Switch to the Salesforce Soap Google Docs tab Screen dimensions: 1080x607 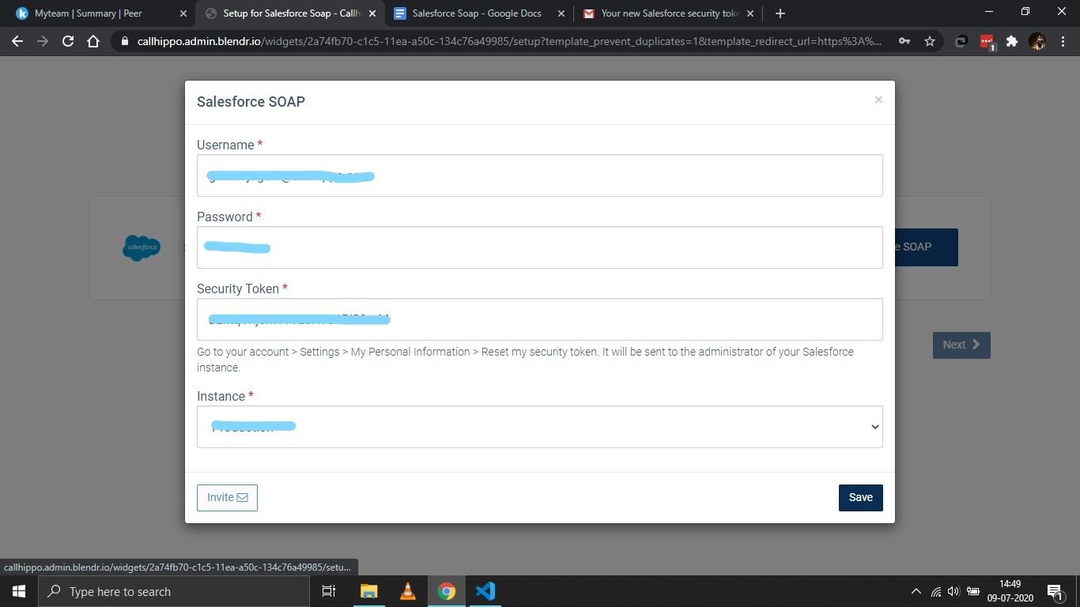[x=479, y=13]
